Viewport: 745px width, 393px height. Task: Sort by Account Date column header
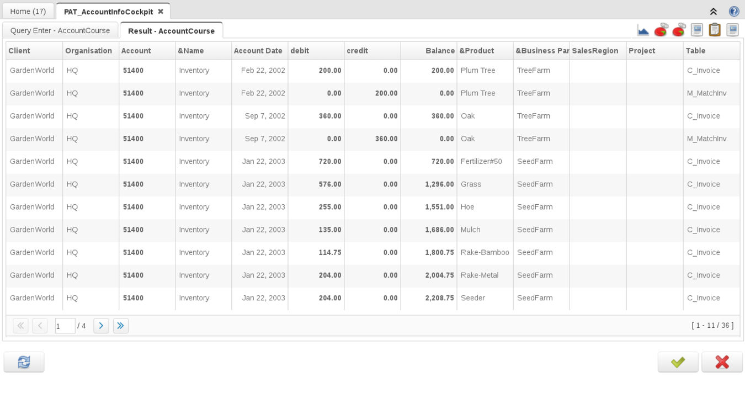coord(258,51)
